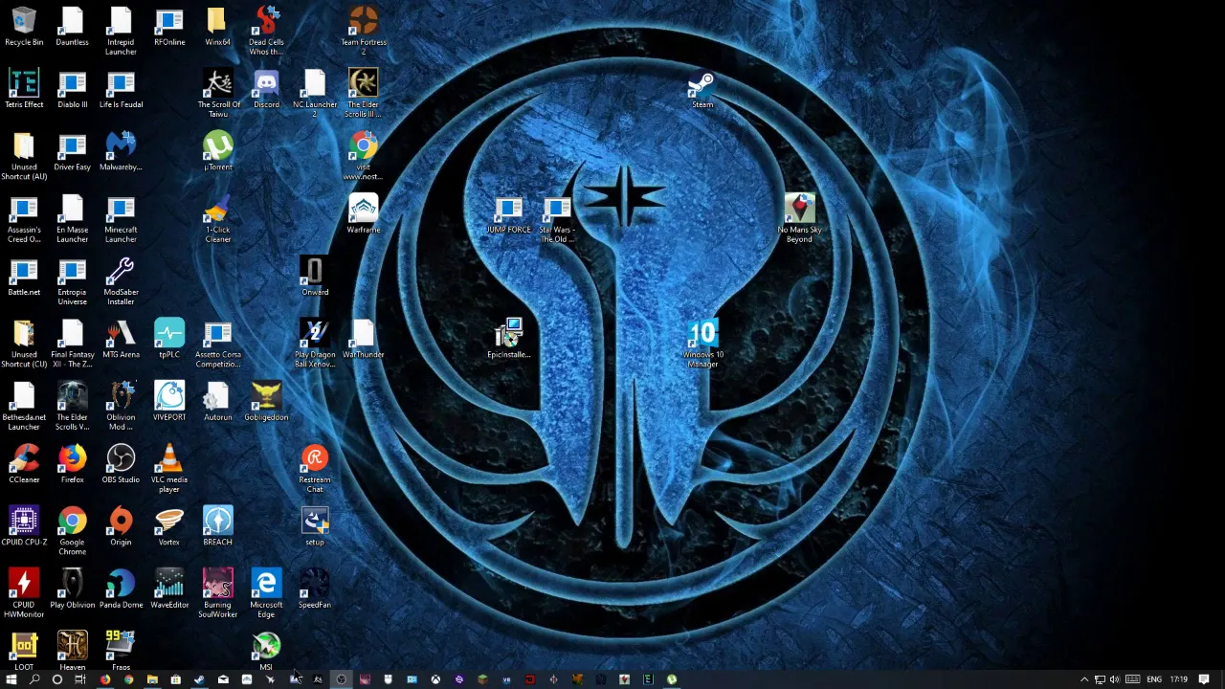Open Star Wars - The Old Republic shortcut
This screenshot has height=689, width=1225.
557,218
